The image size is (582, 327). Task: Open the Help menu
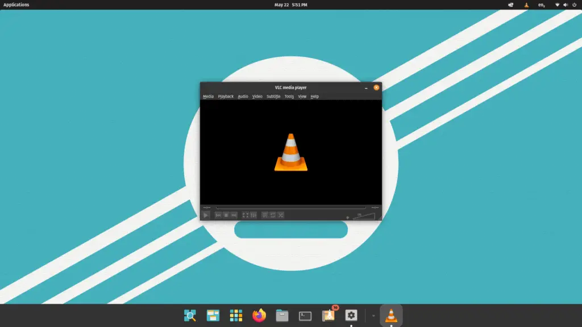pos(314,97)
